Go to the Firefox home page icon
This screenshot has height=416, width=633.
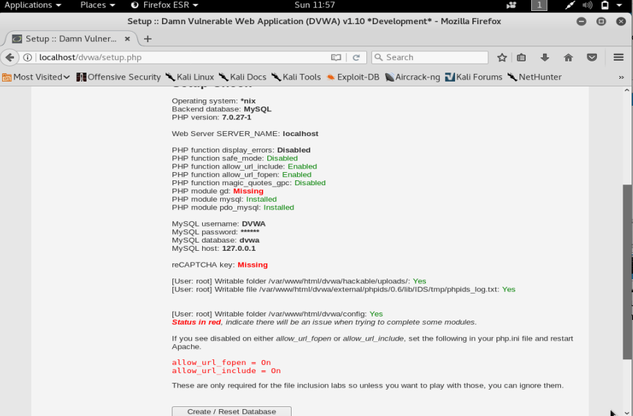[x=569, y=57]
